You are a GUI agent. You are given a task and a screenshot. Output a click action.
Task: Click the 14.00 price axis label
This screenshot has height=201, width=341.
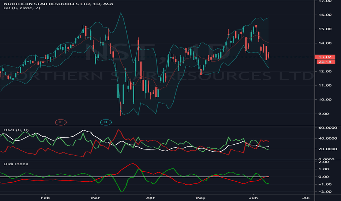click(325, 43)
